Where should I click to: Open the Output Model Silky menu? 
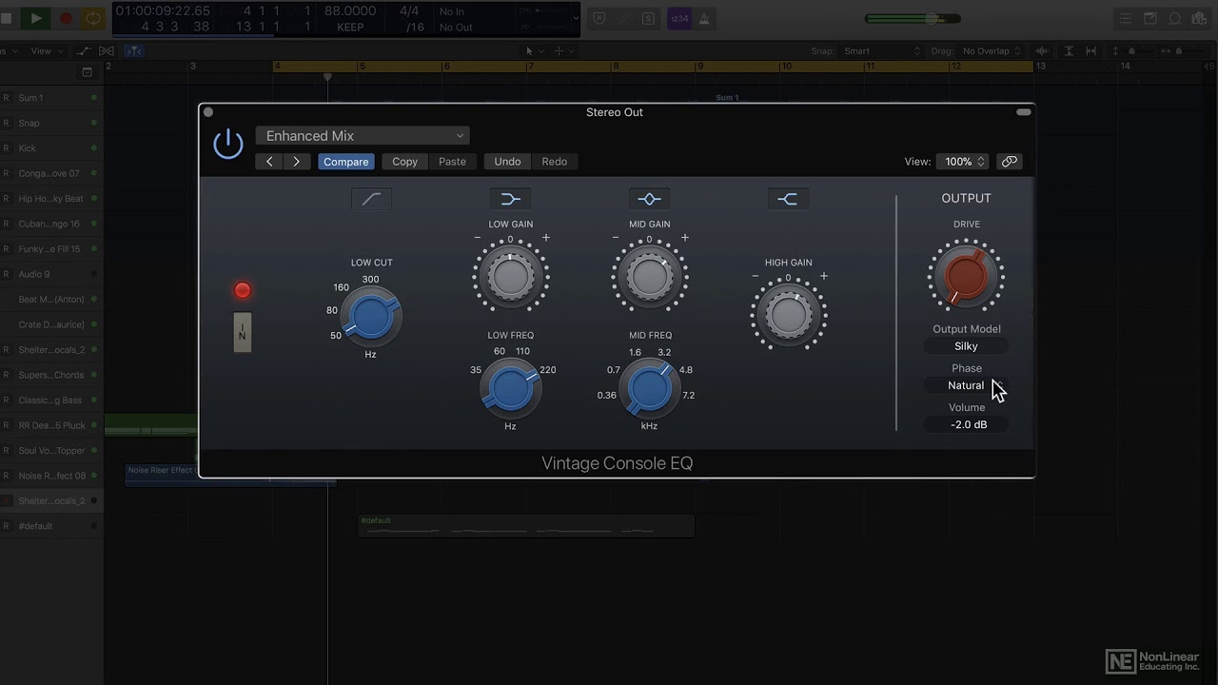point(966,346)
